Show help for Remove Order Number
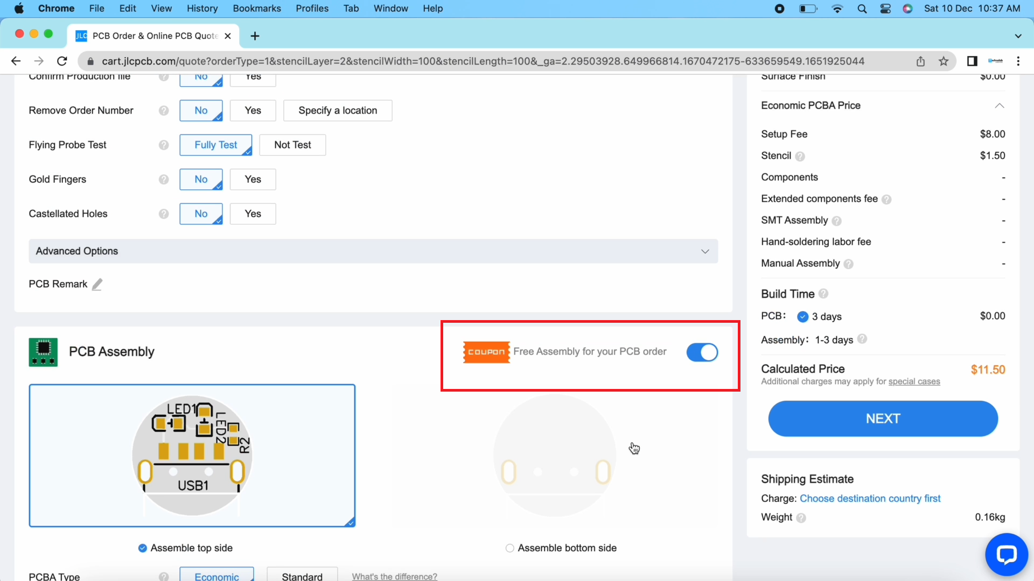 pos(164,111)
